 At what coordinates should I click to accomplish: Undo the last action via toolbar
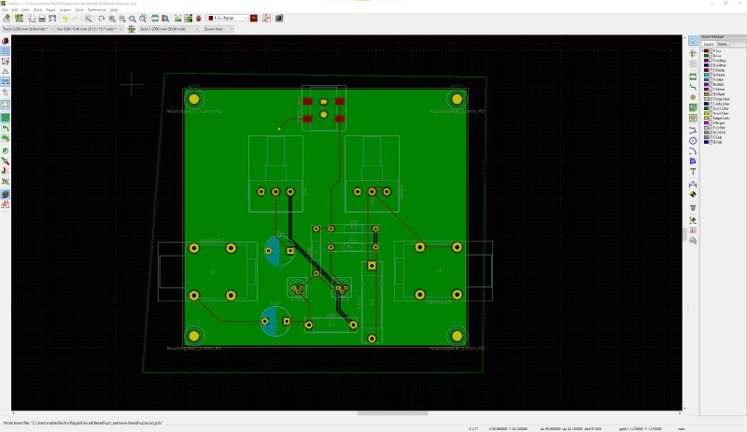click(64, 18)
